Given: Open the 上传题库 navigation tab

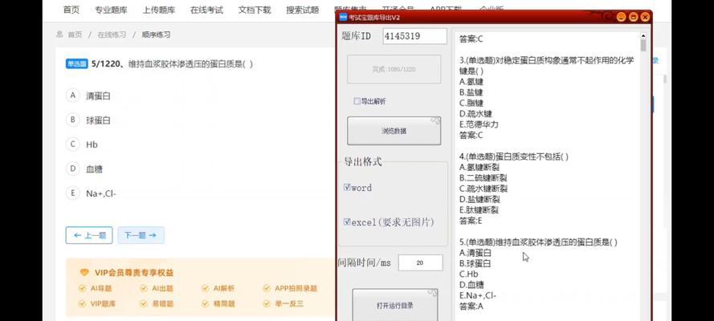Looking at the screenshot, I should click(x=159, y=10).
